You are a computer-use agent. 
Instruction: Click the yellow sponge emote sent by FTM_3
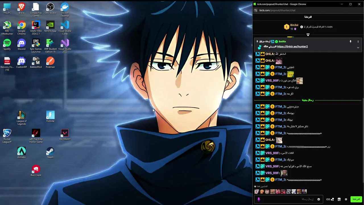(x=290, y=74)
